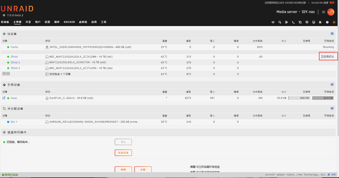The width and height of the screenshot is (339, 178).
Task: Click the info icon beside version 7.0.0-beta.2
Action: (4, 15)
